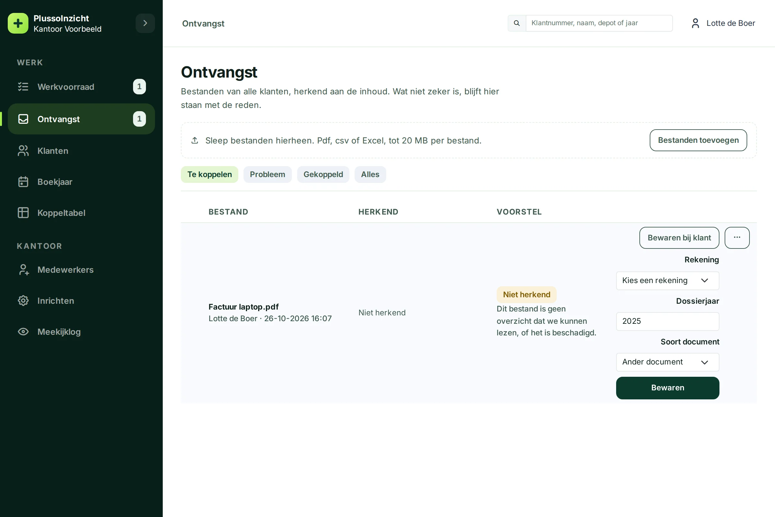Switch to the Probleem filter tab
Image resolution: width=775 pixels, height=517 pixels.
pos(268,174)
